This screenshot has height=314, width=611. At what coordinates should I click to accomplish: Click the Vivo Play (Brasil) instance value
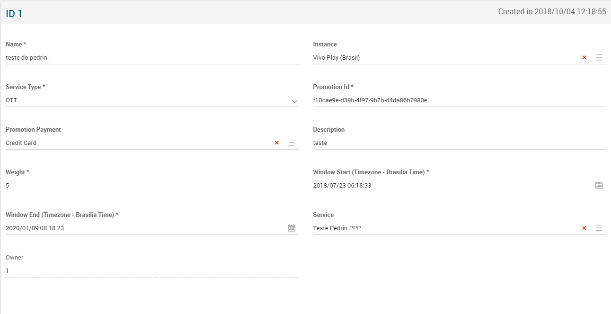click(x=336, y=58)
